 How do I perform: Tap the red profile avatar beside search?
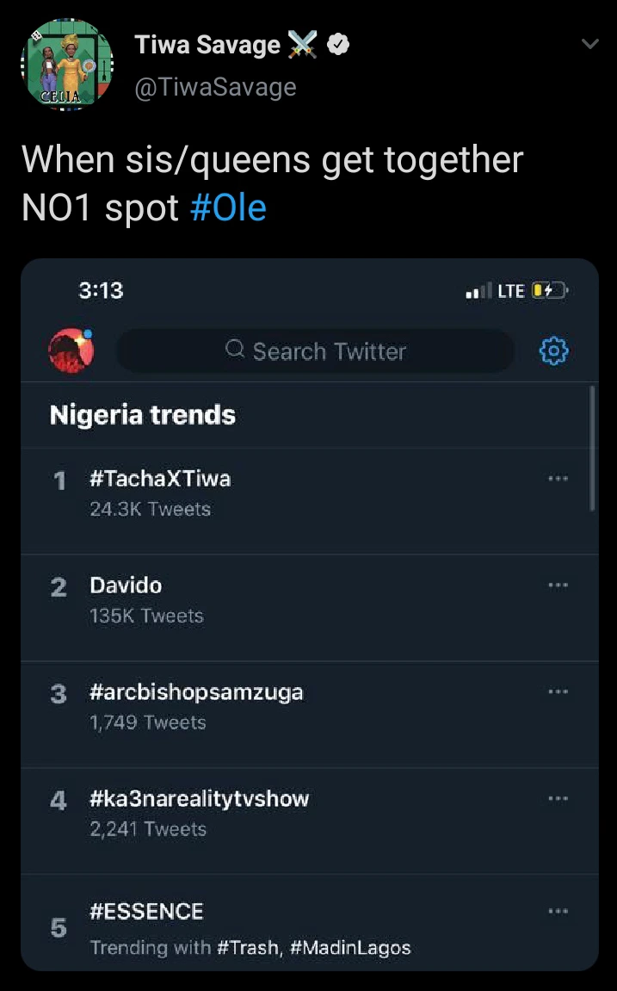tap(71, 350)
